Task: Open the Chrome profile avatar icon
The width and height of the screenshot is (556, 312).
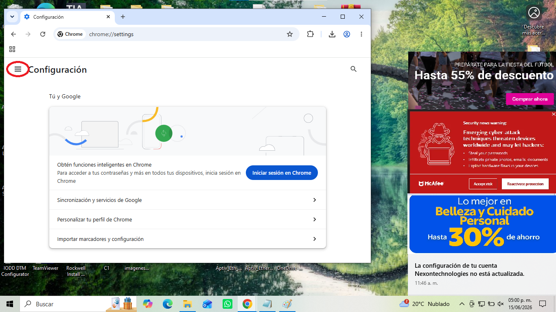Action: coord(347,34)
